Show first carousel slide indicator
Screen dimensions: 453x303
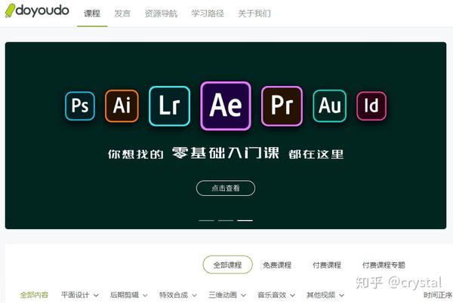tap(206, 220)
